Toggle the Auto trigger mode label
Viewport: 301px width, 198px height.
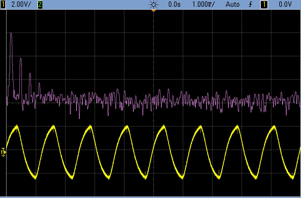[x=233, y=4]
